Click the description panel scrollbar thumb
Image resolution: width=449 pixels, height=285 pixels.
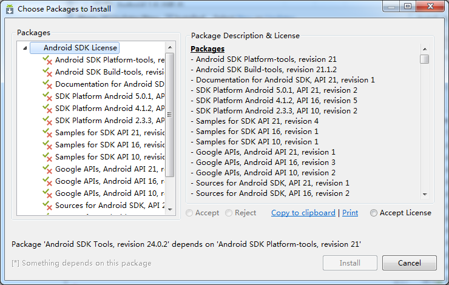pyautogui.click(x=425, y=59)
